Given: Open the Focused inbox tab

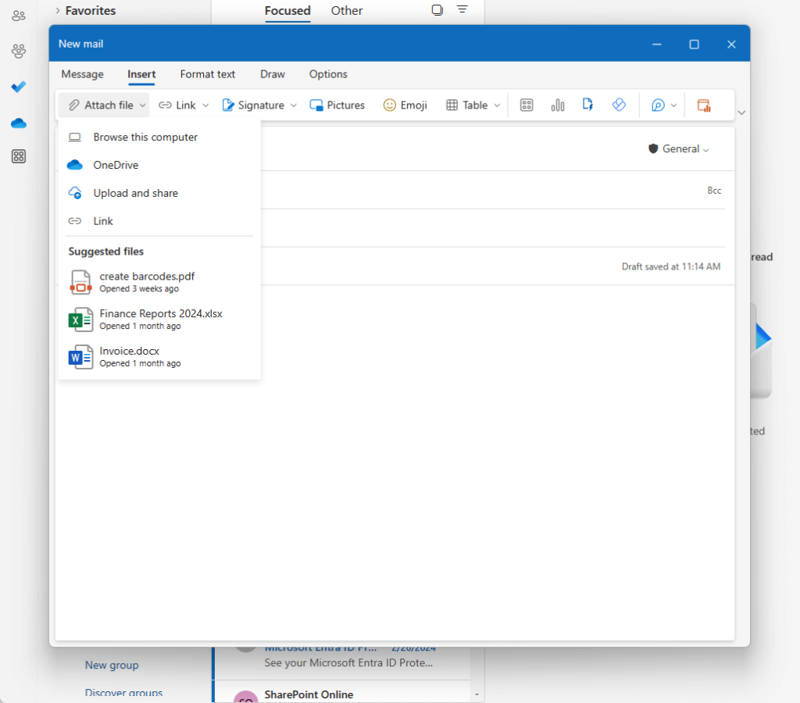Looking at the screenshot, I should tap(287, 11).
